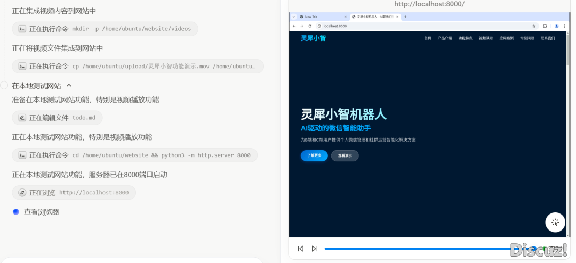Click the browser reload button
Viewport: 576px width, 263px height.
click(x=310, y=26)
